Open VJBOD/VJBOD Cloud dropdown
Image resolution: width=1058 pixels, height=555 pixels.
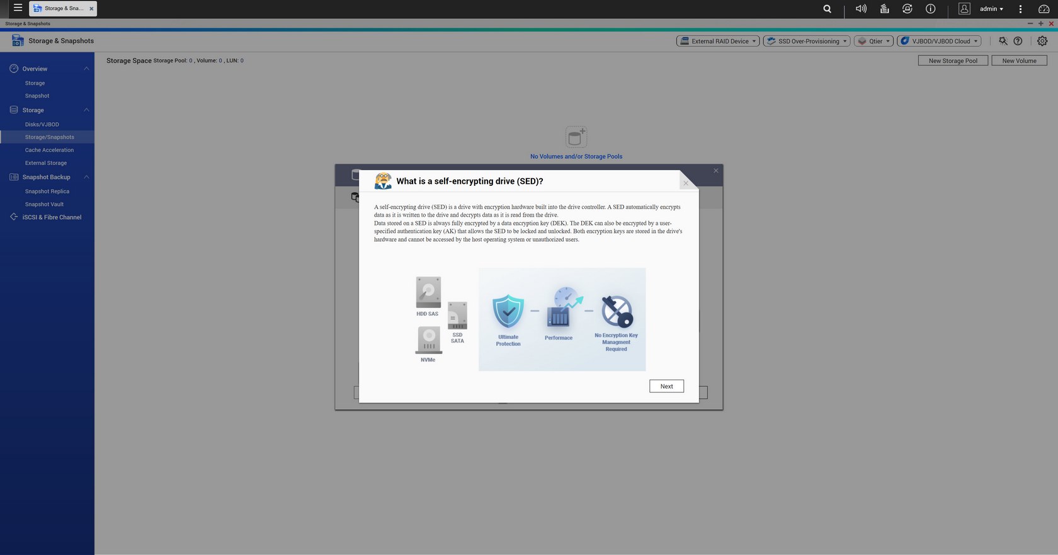(939, 41)
